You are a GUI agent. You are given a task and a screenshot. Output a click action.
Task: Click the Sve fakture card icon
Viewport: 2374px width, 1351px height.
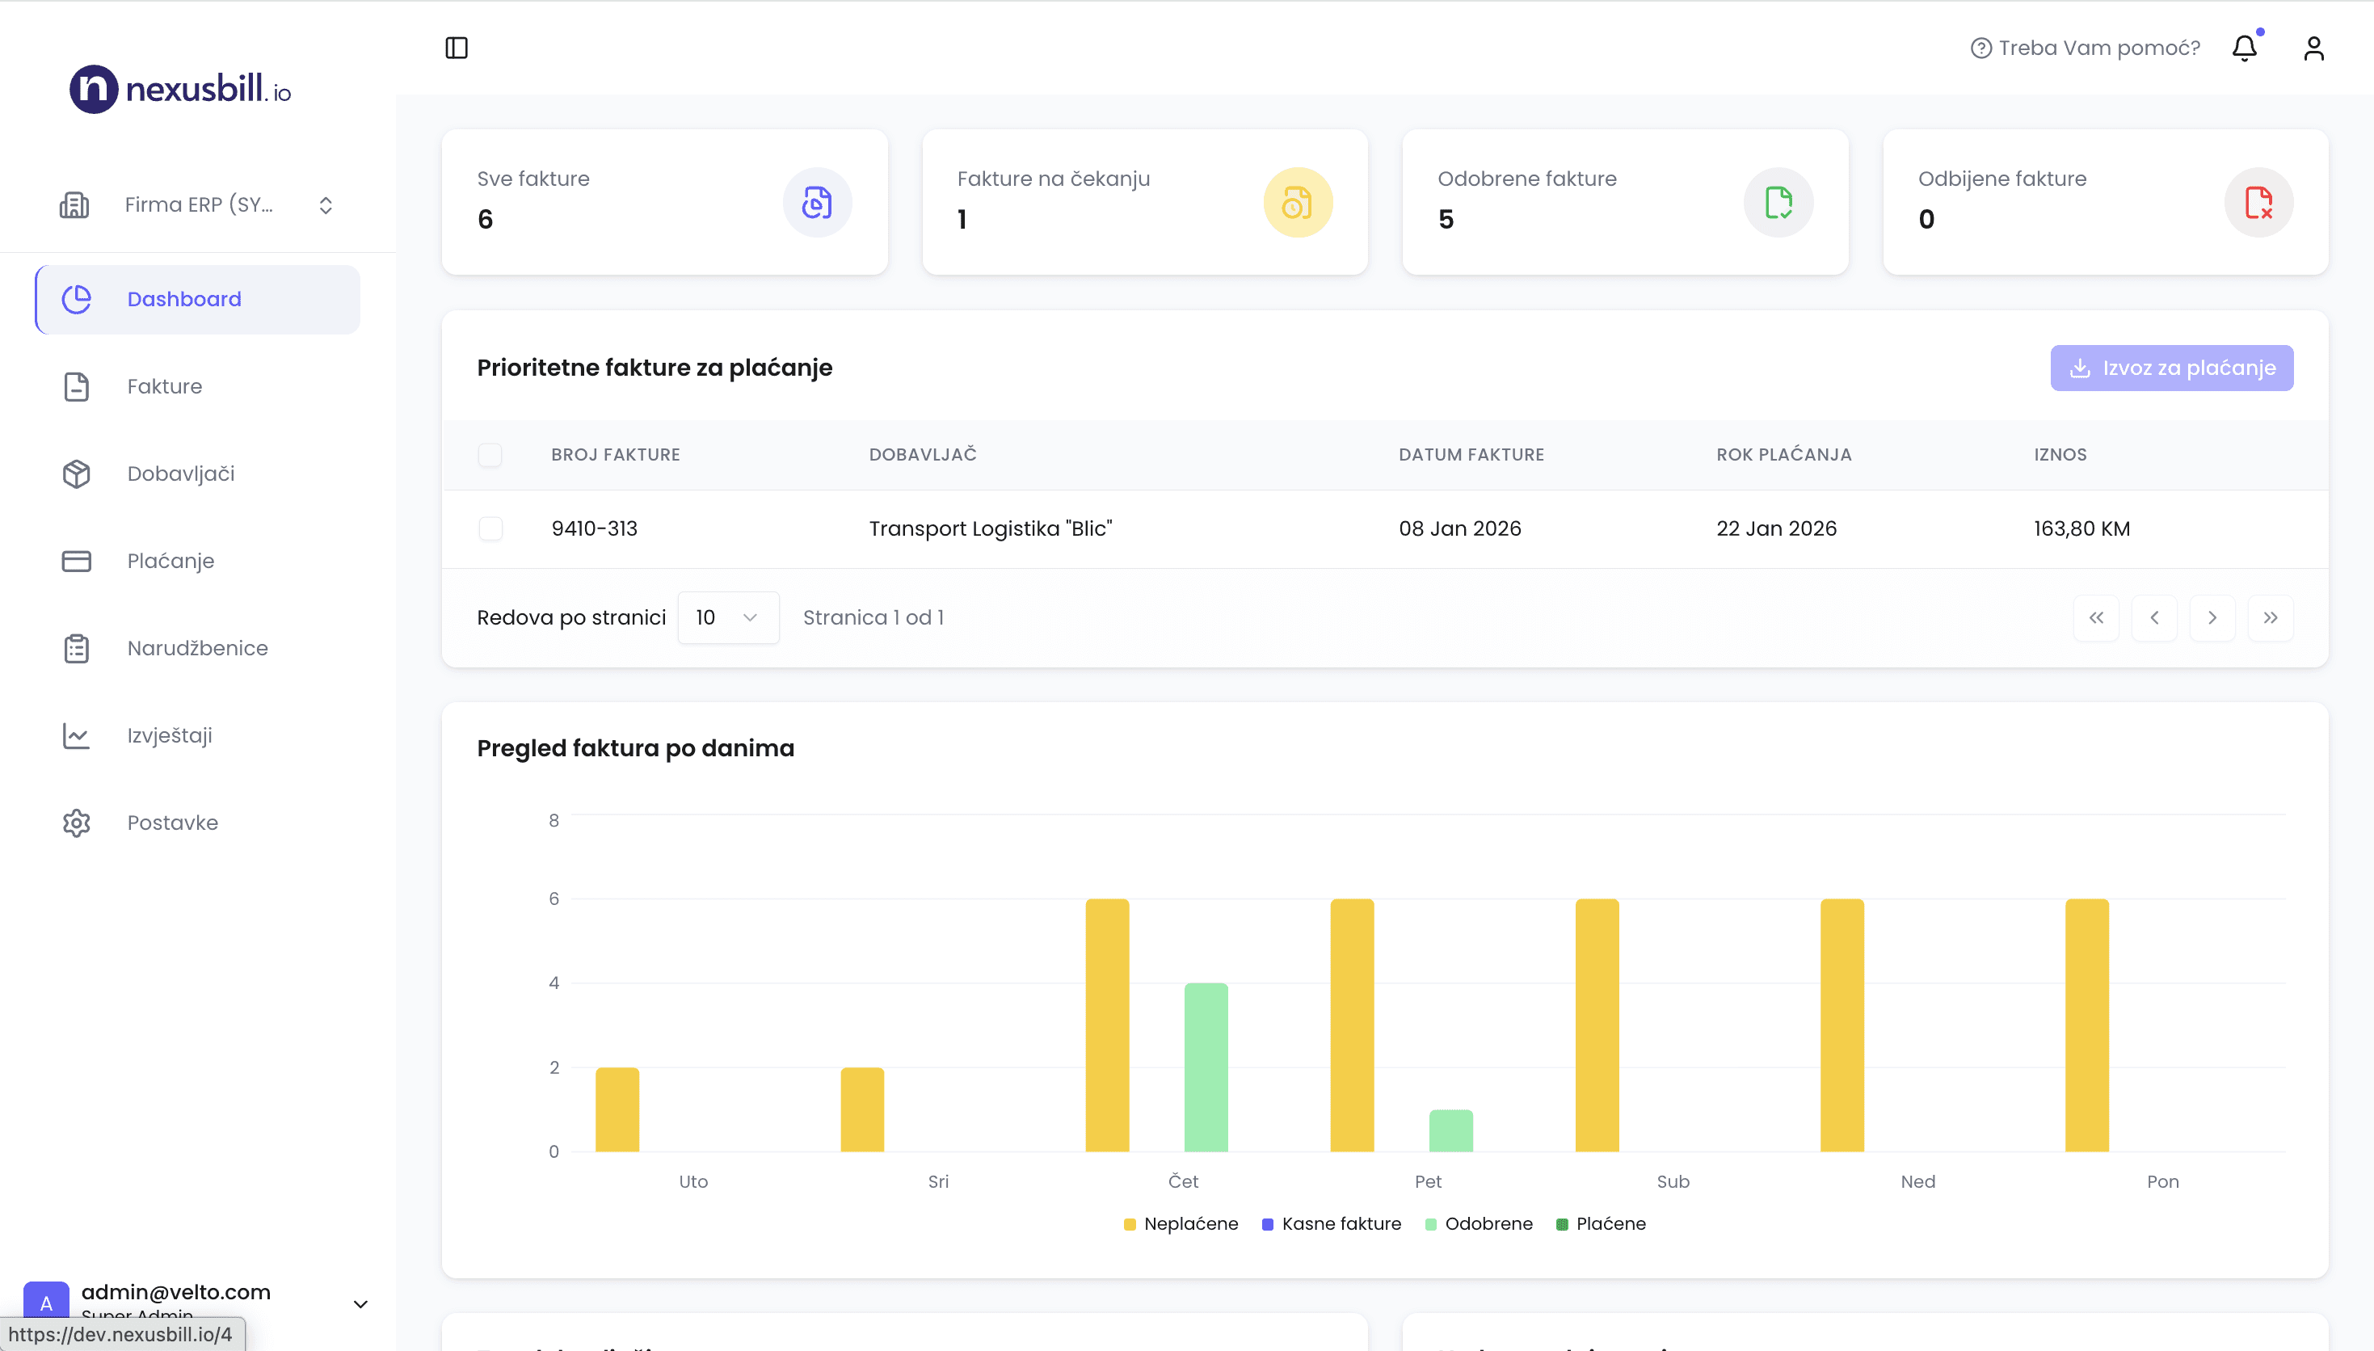tap(816, 202)
